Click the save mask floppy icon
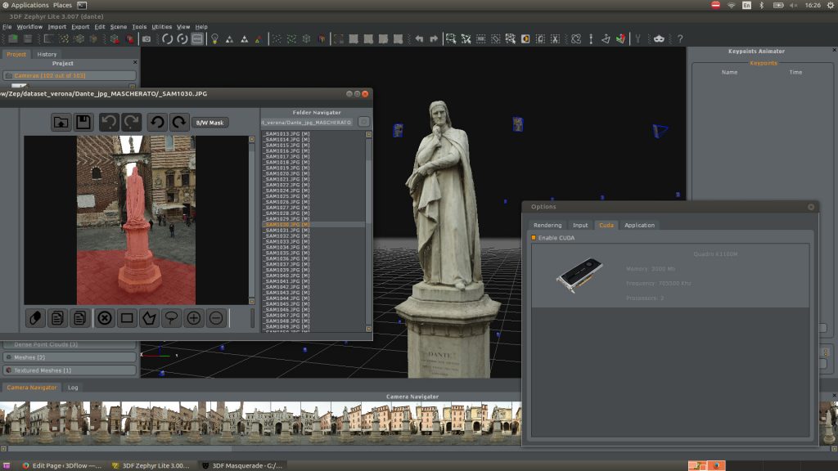 [83, 123]
